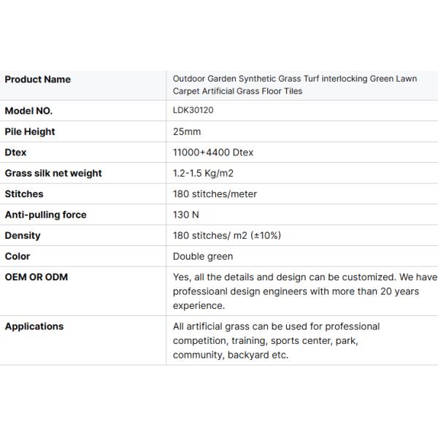The width and height of the screenshot is (438, 438).
Task: Click the Double green color value
Action: pyautogui.click(x=203, y=256)
